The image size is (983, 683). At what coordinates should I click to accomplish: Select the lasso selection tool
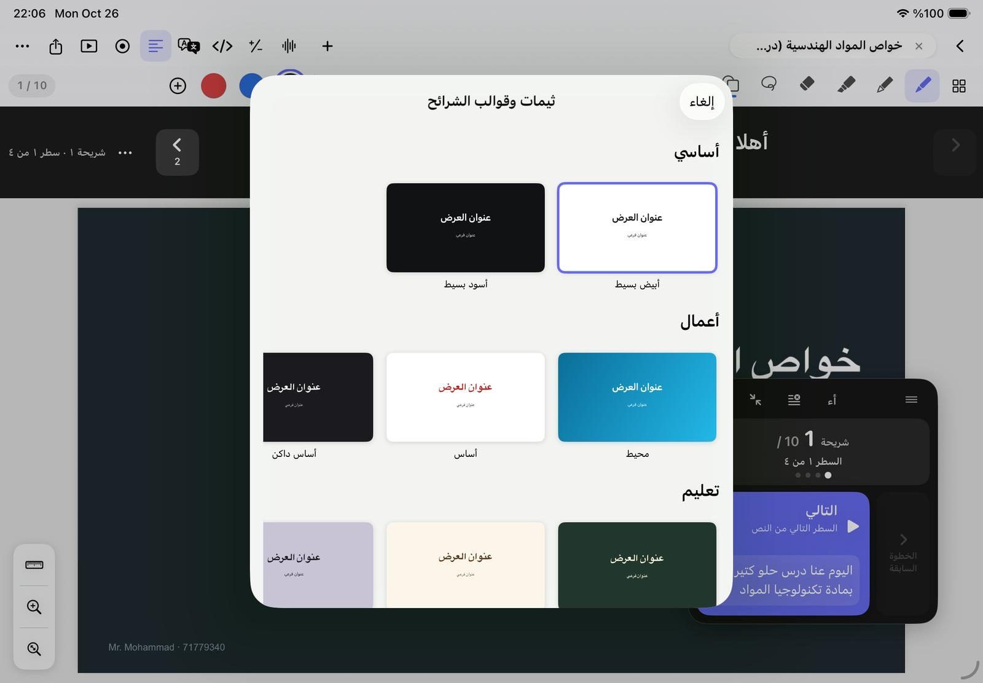tap(769, 84)
